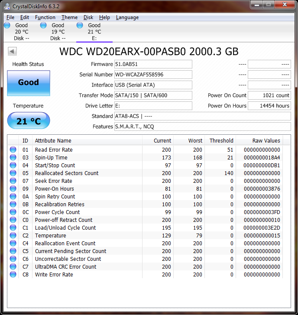
Task: Click status orb for Spin-Up Time
Action: [13, 158]
